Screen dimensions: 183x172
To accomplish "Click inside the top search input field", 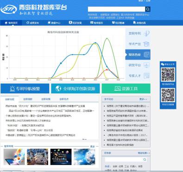I will coord(116,9).
